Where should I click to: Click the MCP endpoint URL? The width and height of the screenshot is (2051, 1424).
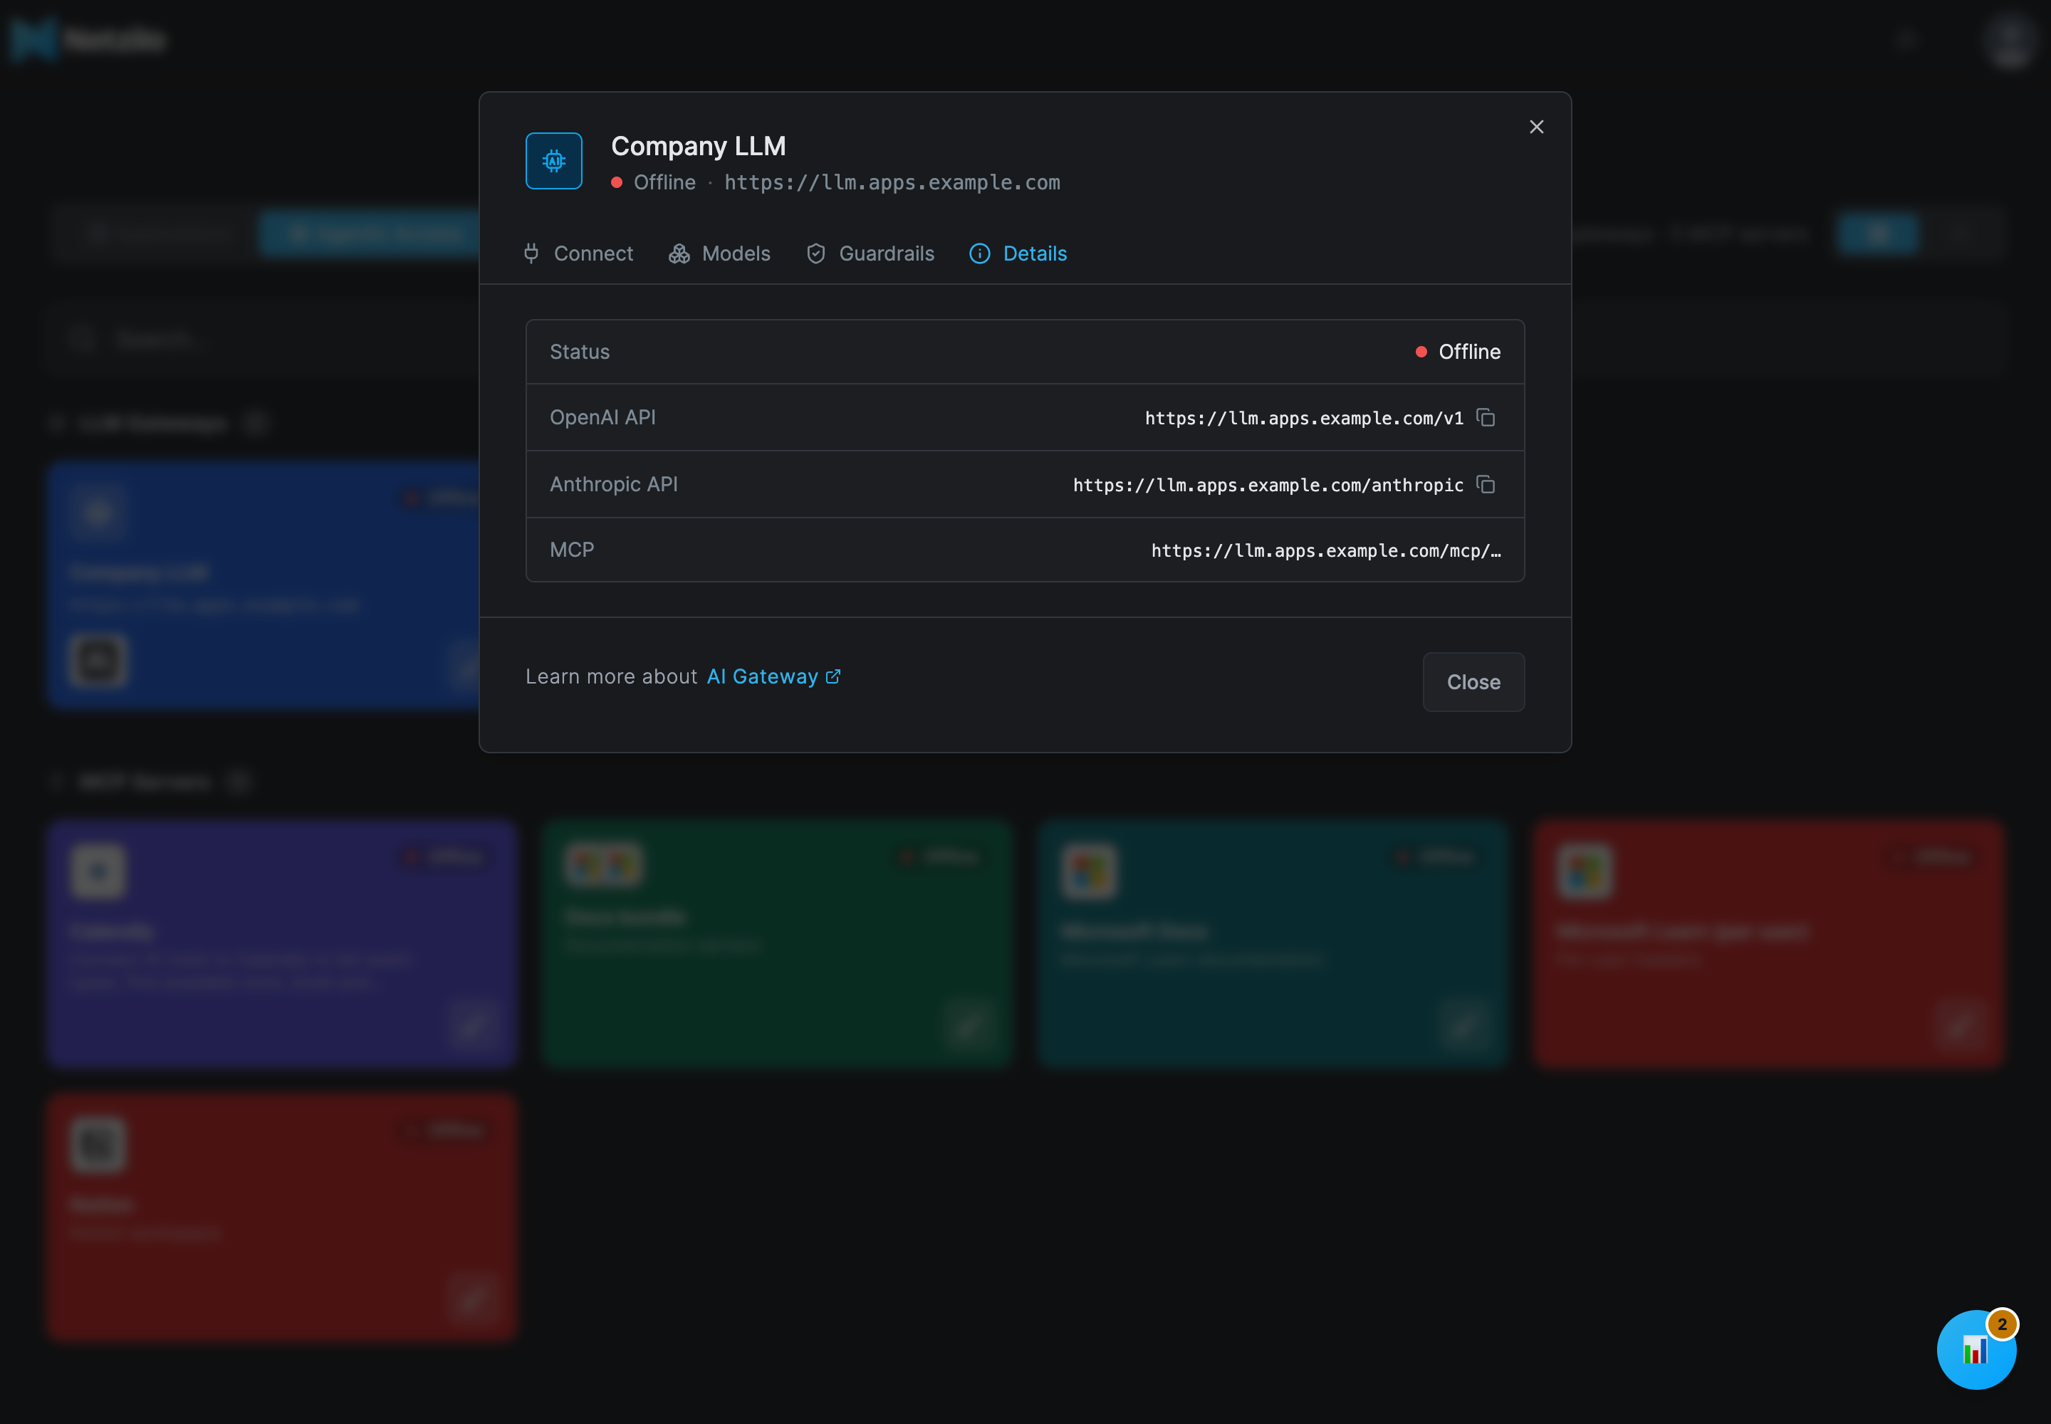point(1325,550)
